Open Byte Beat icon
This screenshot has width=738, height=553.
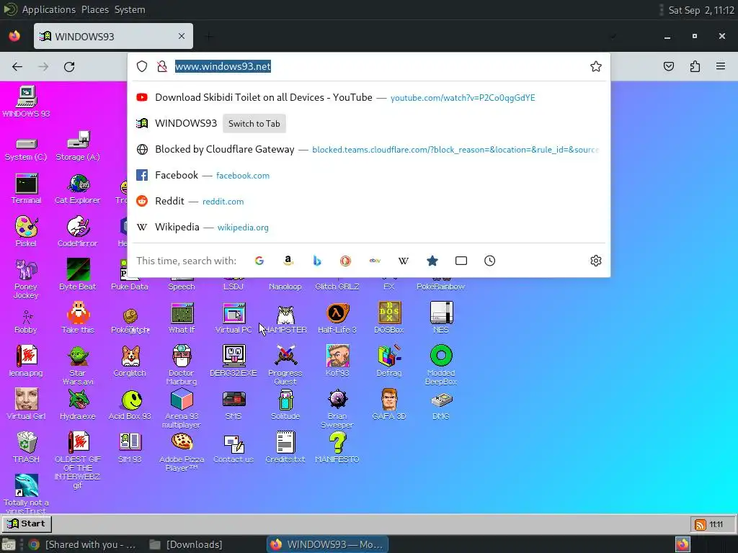[78, 275]
